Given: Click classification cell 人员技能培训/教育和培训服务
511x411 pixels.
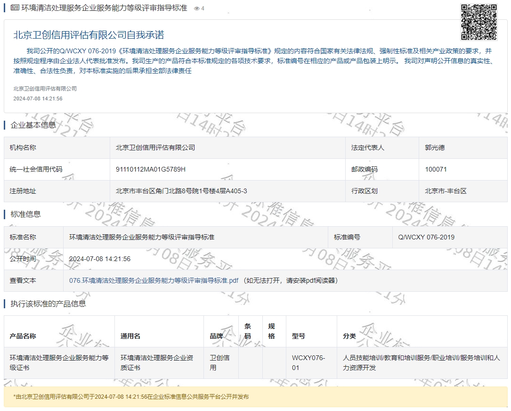Looking at the screenshot, I should 422,363.
